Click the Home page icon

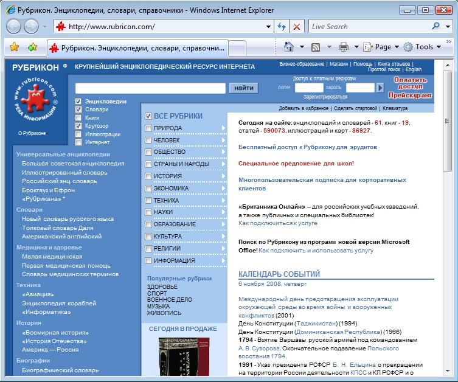[x=288, y=47]
